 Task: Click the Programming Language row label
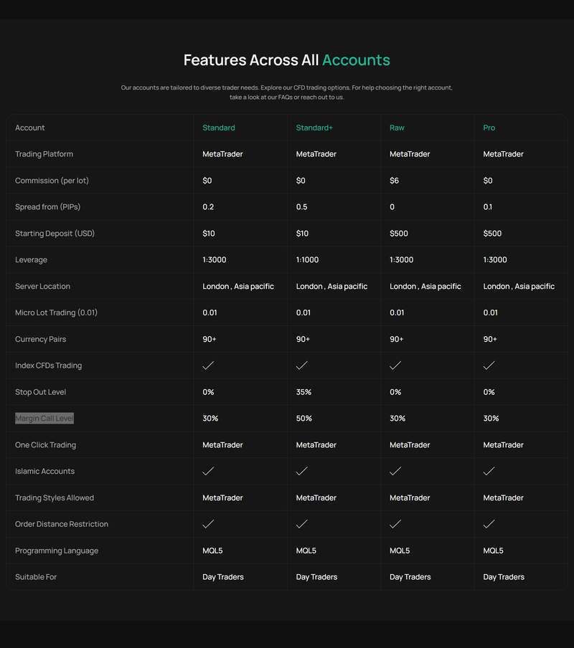pyautogui.click(x=57, y=551)
